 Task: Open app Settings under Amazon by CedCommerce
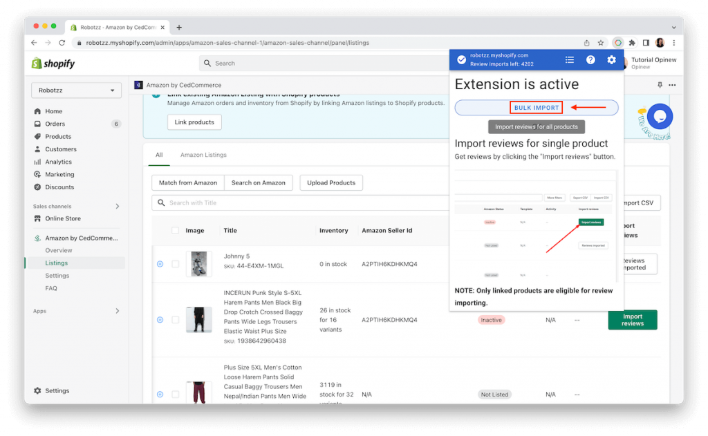coord(57,275)
